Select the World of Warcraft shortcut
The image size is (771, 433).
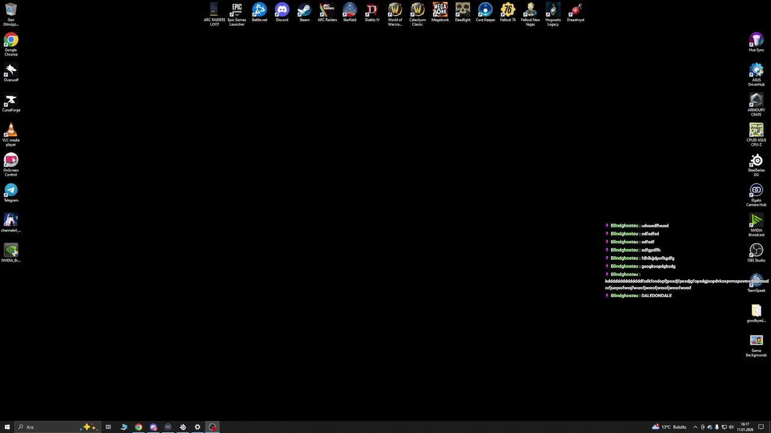click(x=395, y=14)
